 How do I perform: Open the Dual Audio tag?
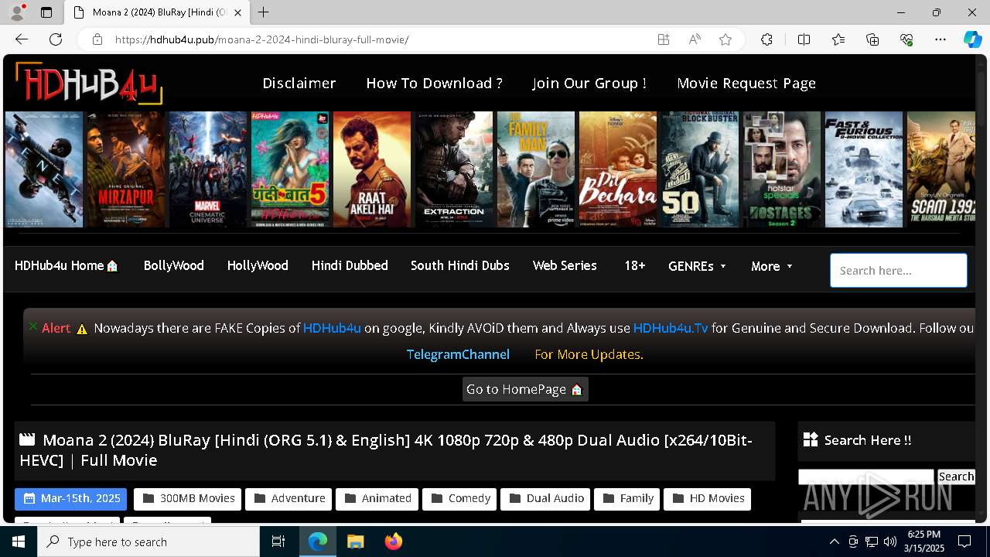click(545, 498)
